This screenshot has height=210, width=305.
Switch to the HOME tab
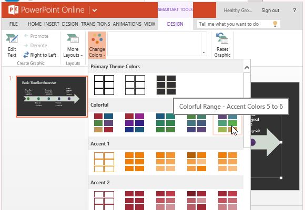[x=35, y=24]
